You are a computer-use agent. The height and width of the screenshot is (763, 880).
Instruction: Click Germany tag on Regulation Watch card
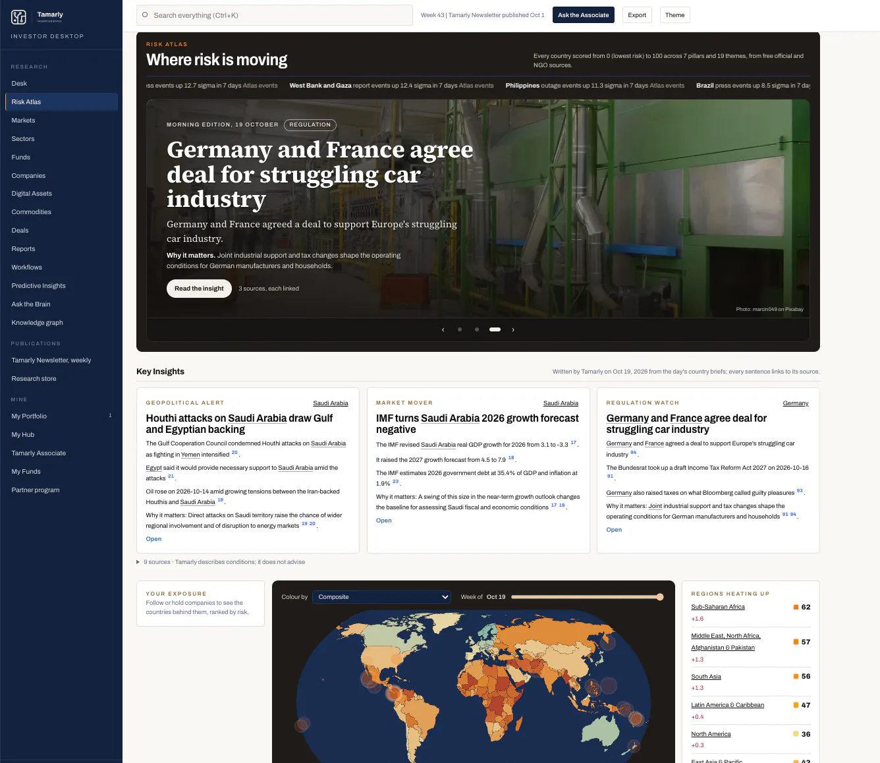[796, 403]
